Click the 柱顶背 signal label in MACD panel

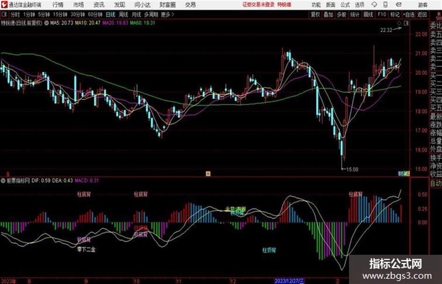coord(269,250)
